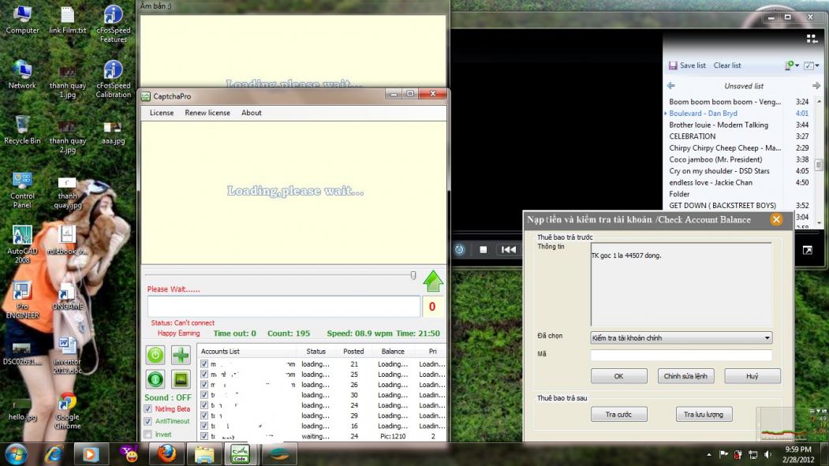
Task: Toggle the NxtImg Beta checkbox
Action: tap(148, 409)
